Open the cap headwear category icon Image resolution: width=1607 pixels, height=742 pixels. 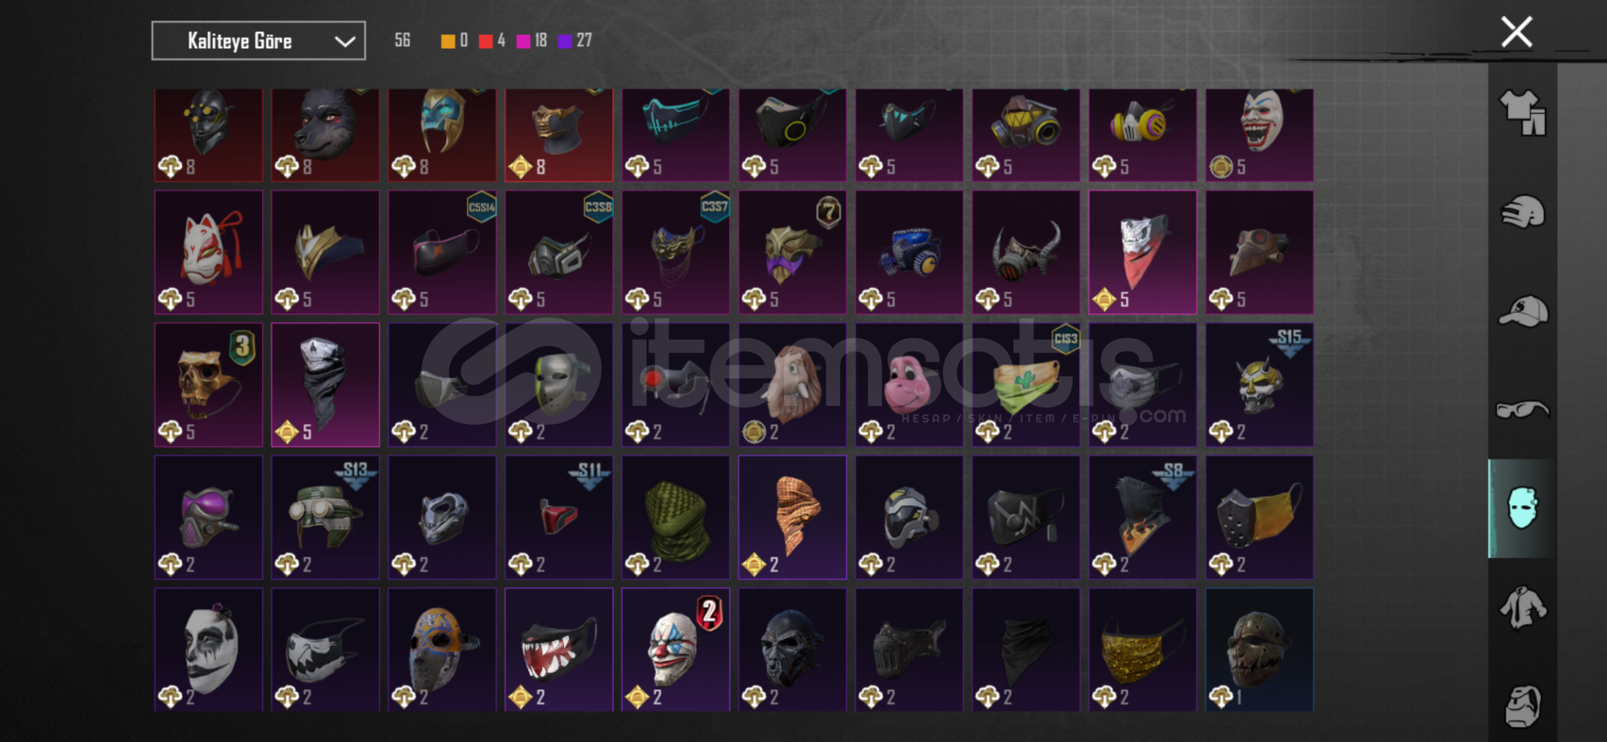[x=1522, y=311]
